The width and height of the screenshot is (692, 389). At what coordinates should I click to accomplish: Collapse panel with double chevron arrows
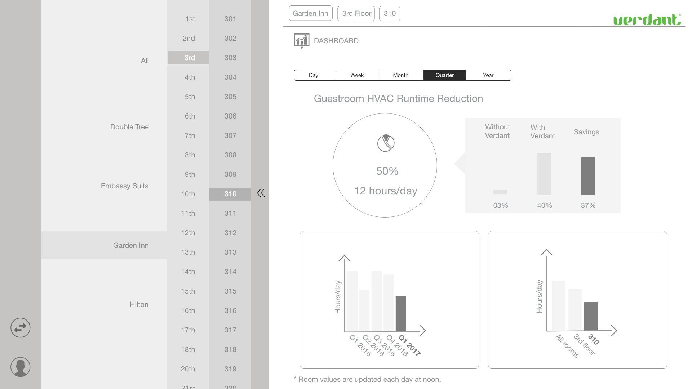[261, 193]
